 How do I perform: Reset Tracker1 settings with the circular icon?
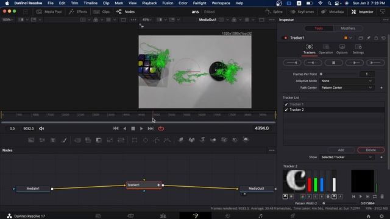(383, 38)
